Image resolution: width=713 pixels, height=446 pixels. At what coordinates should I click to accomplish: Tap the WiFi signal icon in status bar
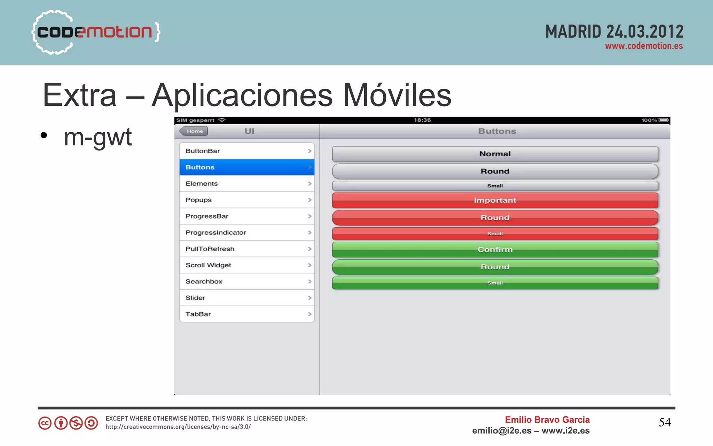click(222, 120)
